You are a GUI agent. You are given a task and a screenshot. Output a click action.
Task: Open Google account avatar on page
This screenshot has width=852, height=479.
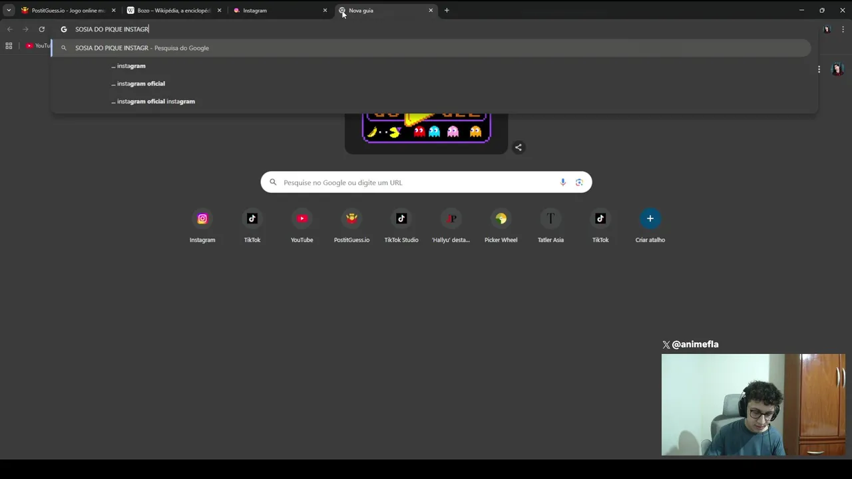pyautogui.click(x=837, y=69)
